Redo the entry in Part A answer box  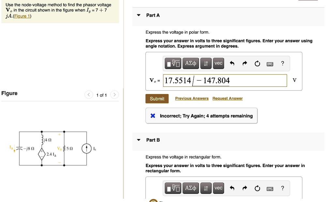(x=245, y=63)
